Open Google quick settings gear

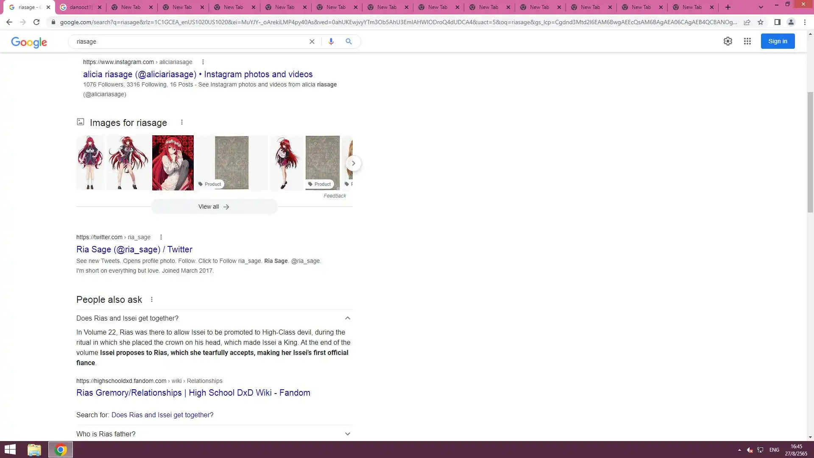click(728, 41)
